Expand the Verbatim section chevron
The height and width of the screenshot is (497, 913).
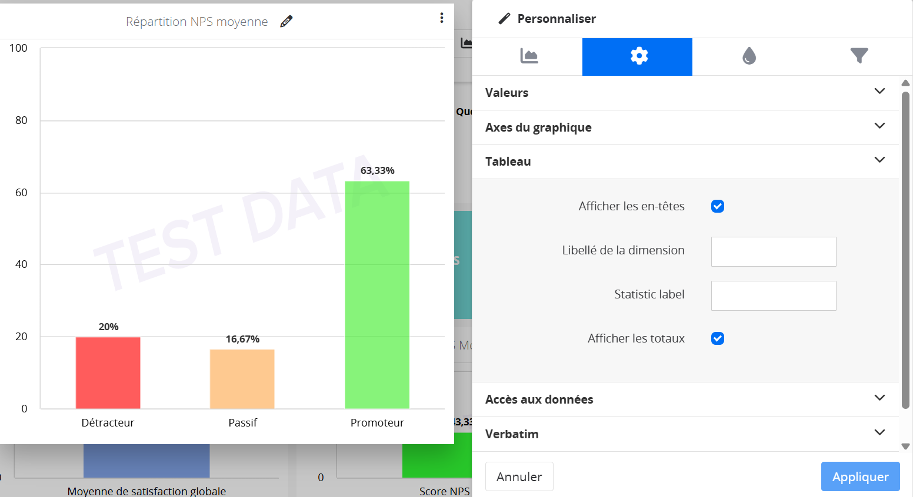click(879, 433)
